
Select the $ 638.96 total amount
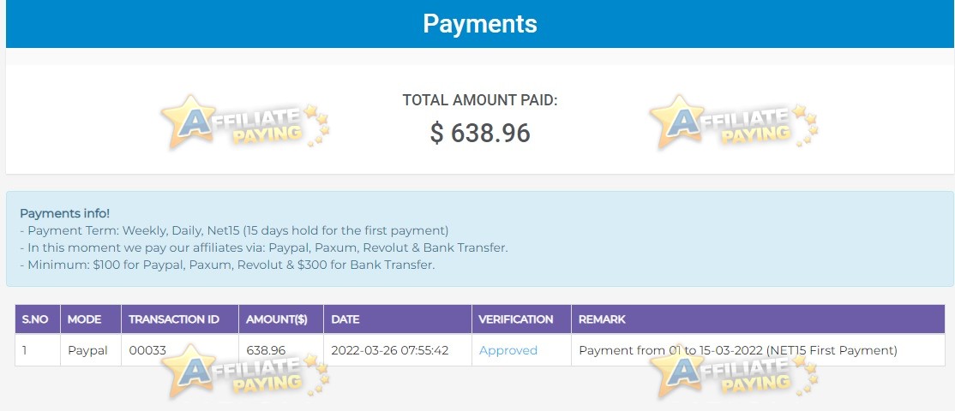coord(480,134)
